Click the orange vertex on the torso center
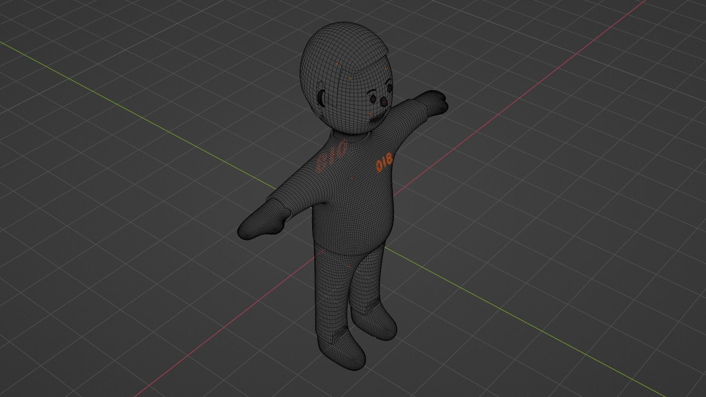 (x=352, y=178)
